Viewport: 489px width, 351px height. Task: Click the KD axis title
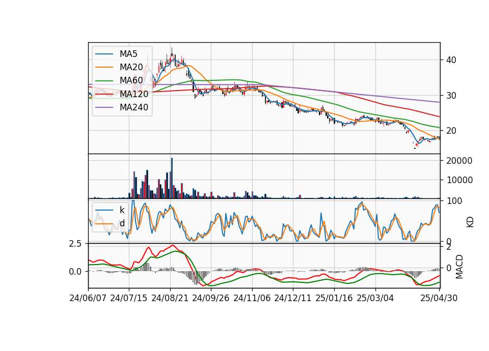pyautogui.click(x=470, y=222)
